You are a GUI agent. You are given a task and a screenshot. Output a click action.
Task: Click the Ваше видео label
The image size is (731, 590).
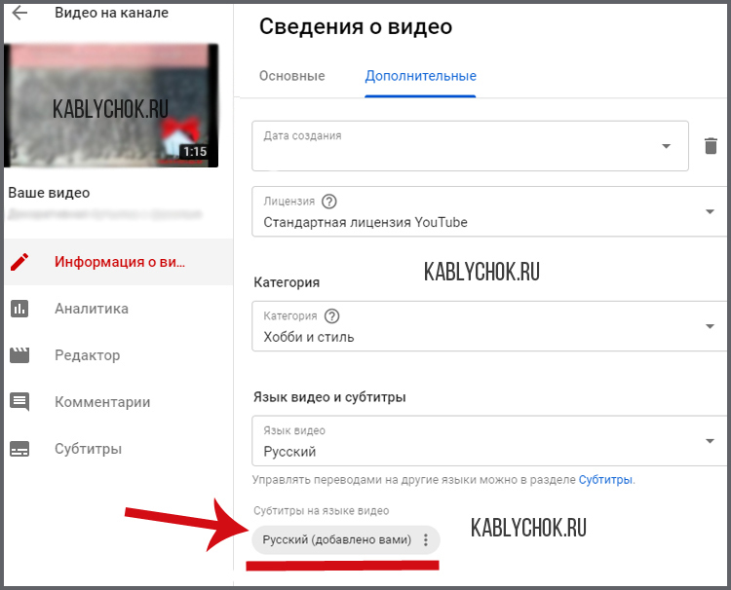point(49,193)
